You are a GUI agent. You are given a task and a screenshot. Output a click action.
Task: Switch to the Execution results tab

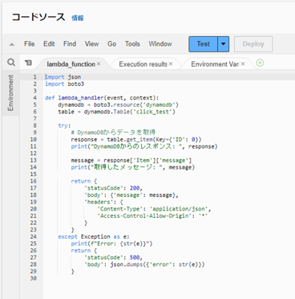coord(143,64)
